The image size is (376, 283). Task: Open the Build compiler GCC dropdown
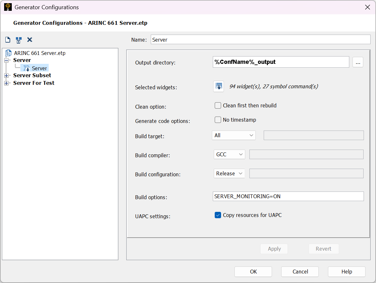coord(229,154)
